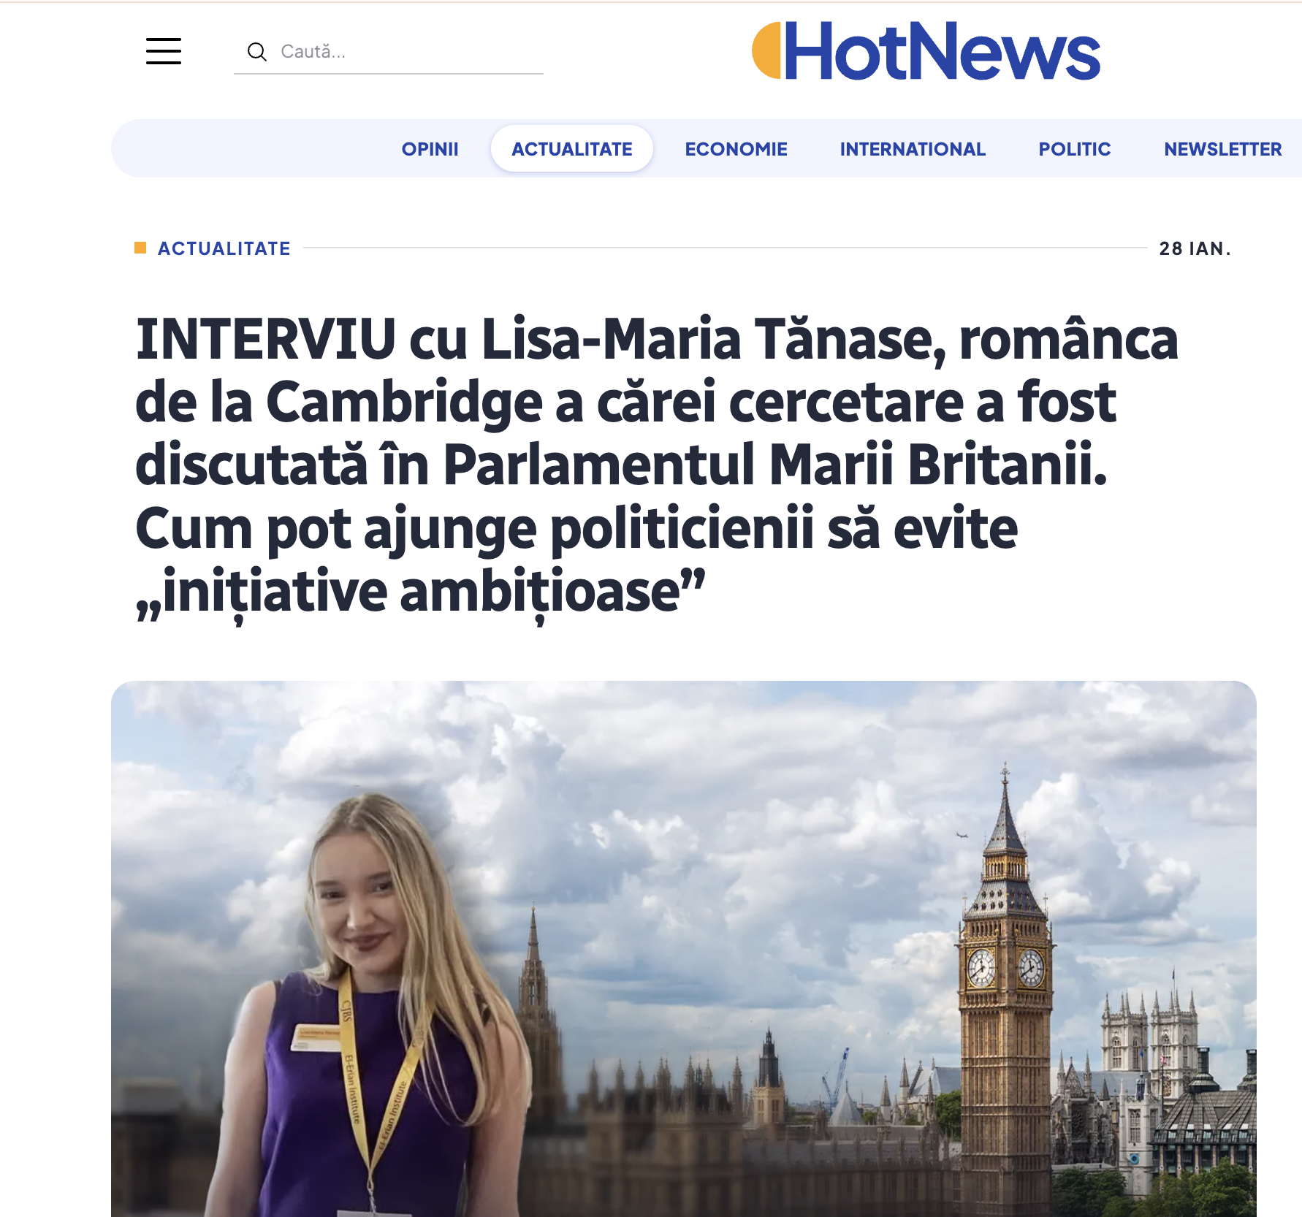This screenshot has height=1217, width=1302.
Task: Go to the Economie section
Action: [x=736, y=149]
